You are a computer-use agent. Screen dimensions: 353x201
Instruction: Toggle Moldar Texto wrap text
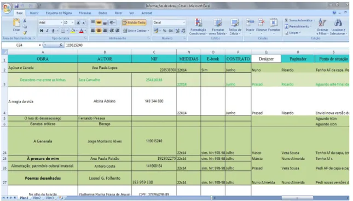[x=134, y=22]
